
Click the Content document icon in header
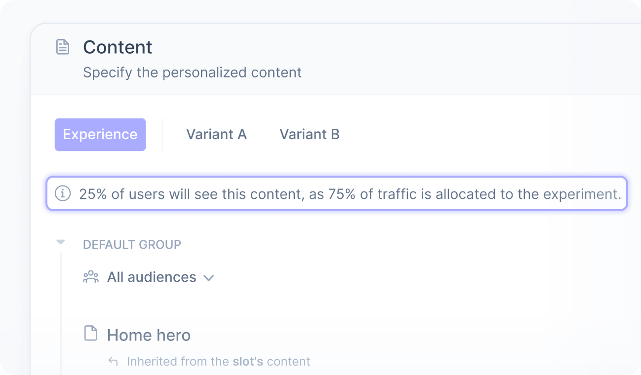(x=62, y=47)
